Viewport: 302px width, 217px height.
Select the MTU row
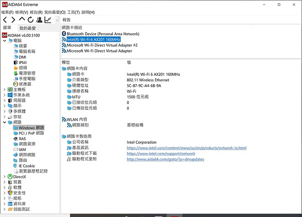click(108, 97)
